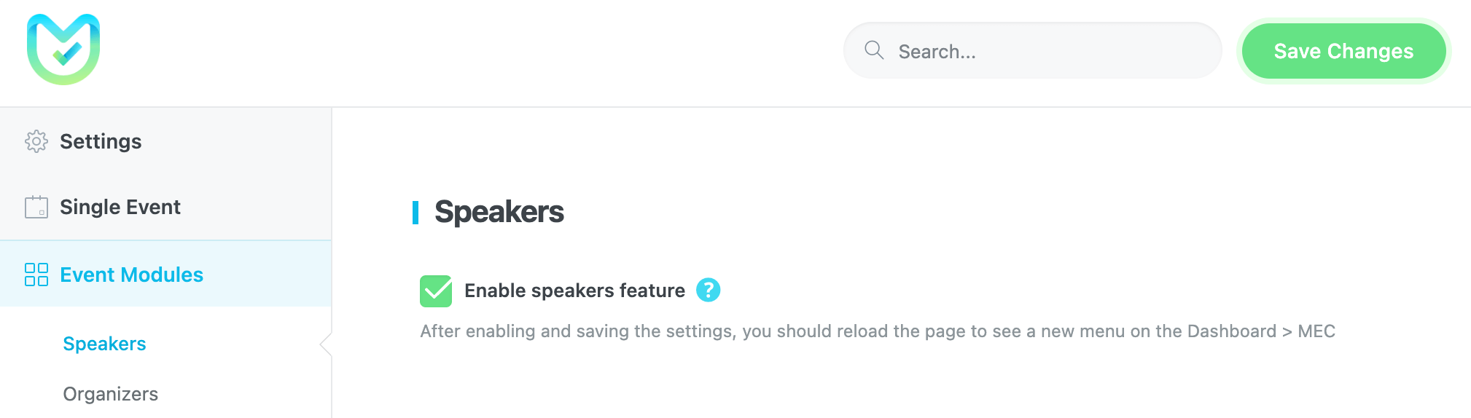
Task: Click the Event Modules grid icon
Action: point(36,275)
